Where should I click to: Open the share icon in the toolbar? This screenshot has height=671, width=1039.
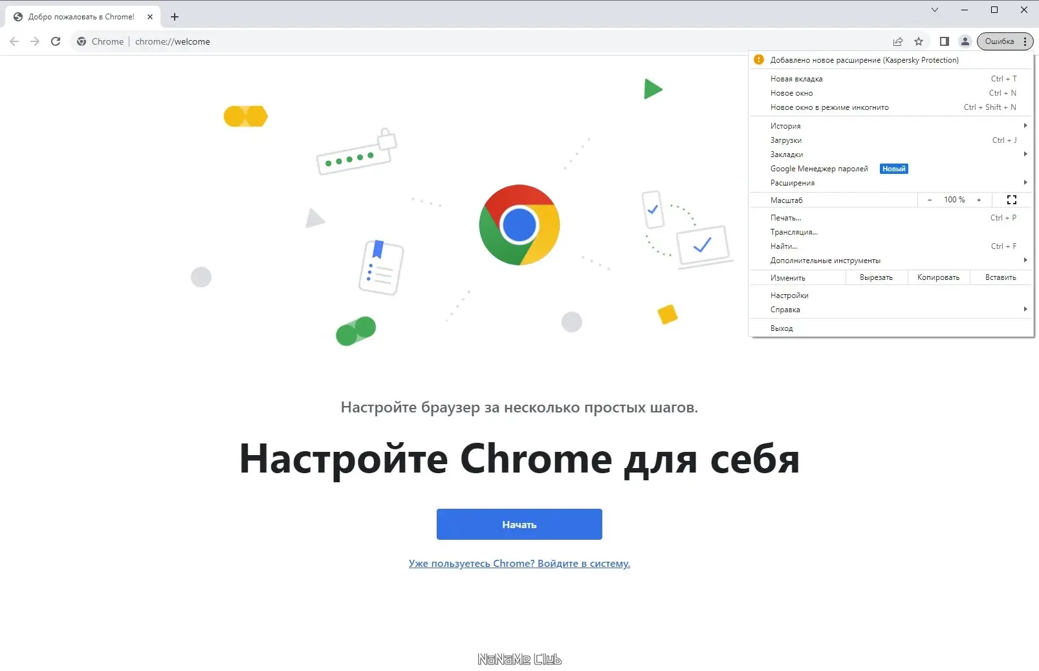coord(898,41)
